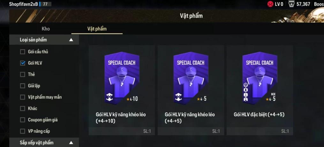
Task: Click the skill emblem icon on the second pack
Action: [x=178, y=97]
